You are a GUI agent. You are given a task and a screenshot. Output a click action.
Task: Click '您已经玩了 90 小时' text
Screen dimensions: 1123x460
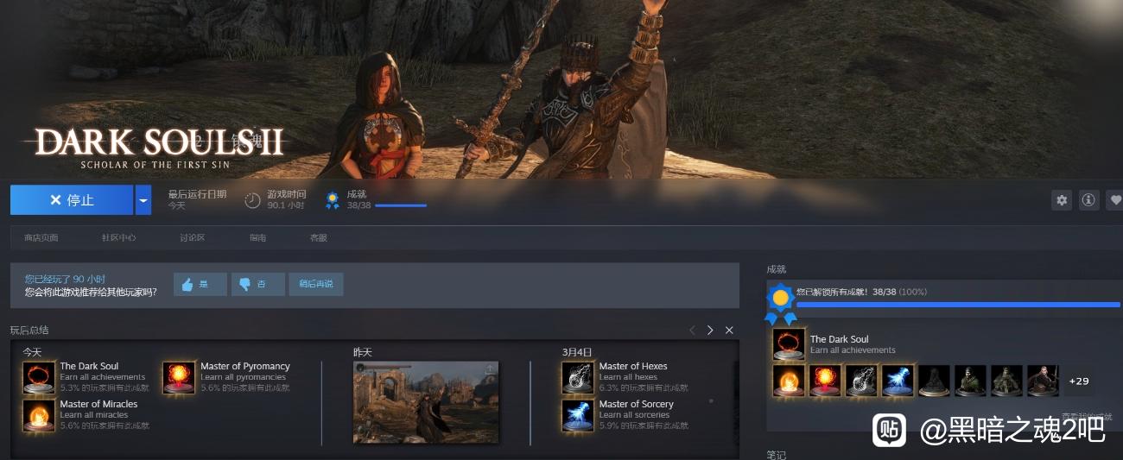tap(65, 279)
